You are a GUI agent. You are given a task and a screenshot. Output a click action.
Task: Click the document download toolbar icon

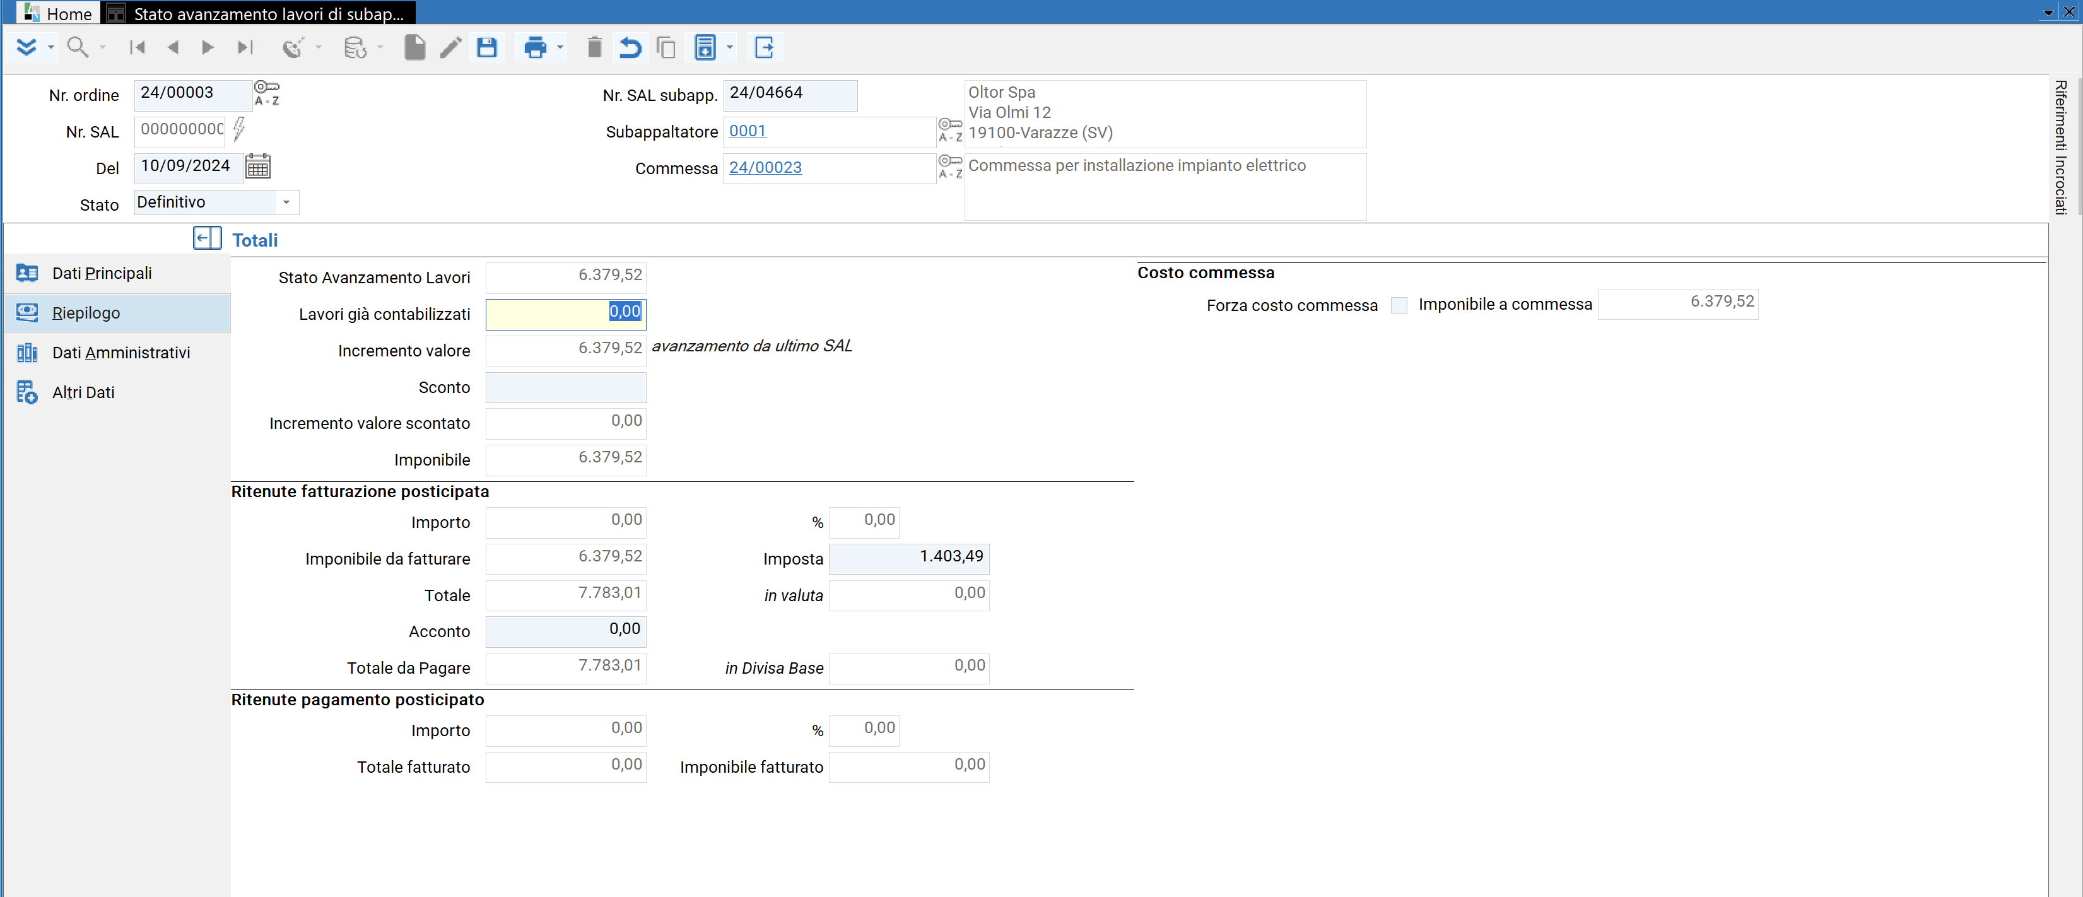(x=705, y=48)
